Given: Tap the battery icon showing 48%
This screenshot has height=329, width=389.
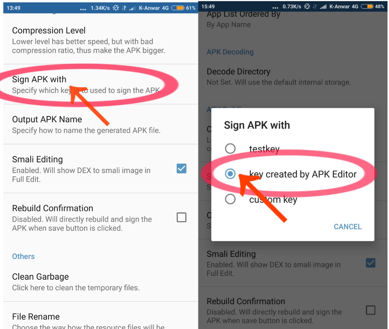Looking at the screenshot, I should point(367,6).
